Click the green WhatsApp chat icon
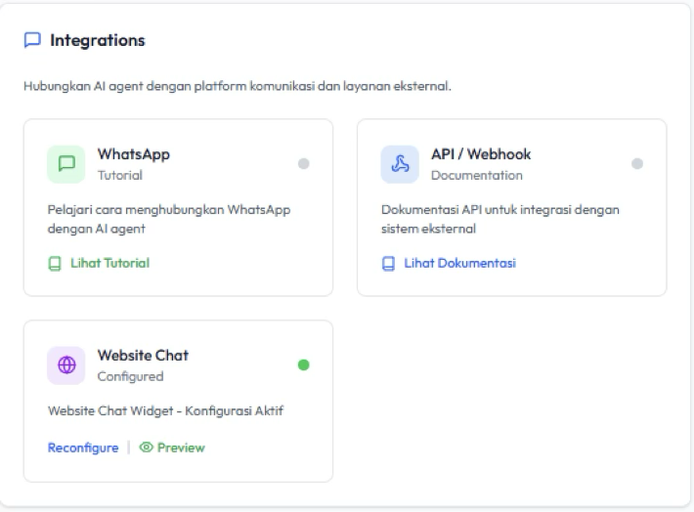This screenshot has width=694, height=512. point(66,164)
